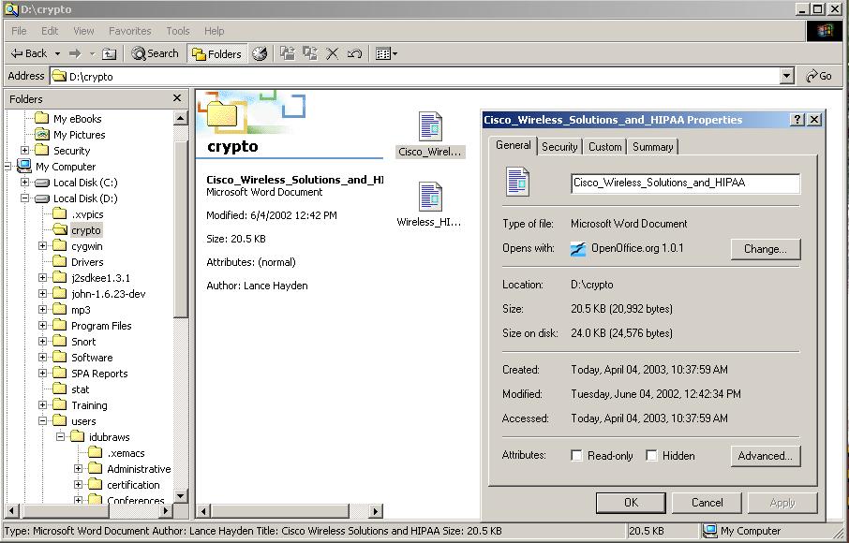Image resolution: width=849 pixels, height=543 pixels.
Task: Toggle the Folders pane toolbar button
Action: pos(216,53)
